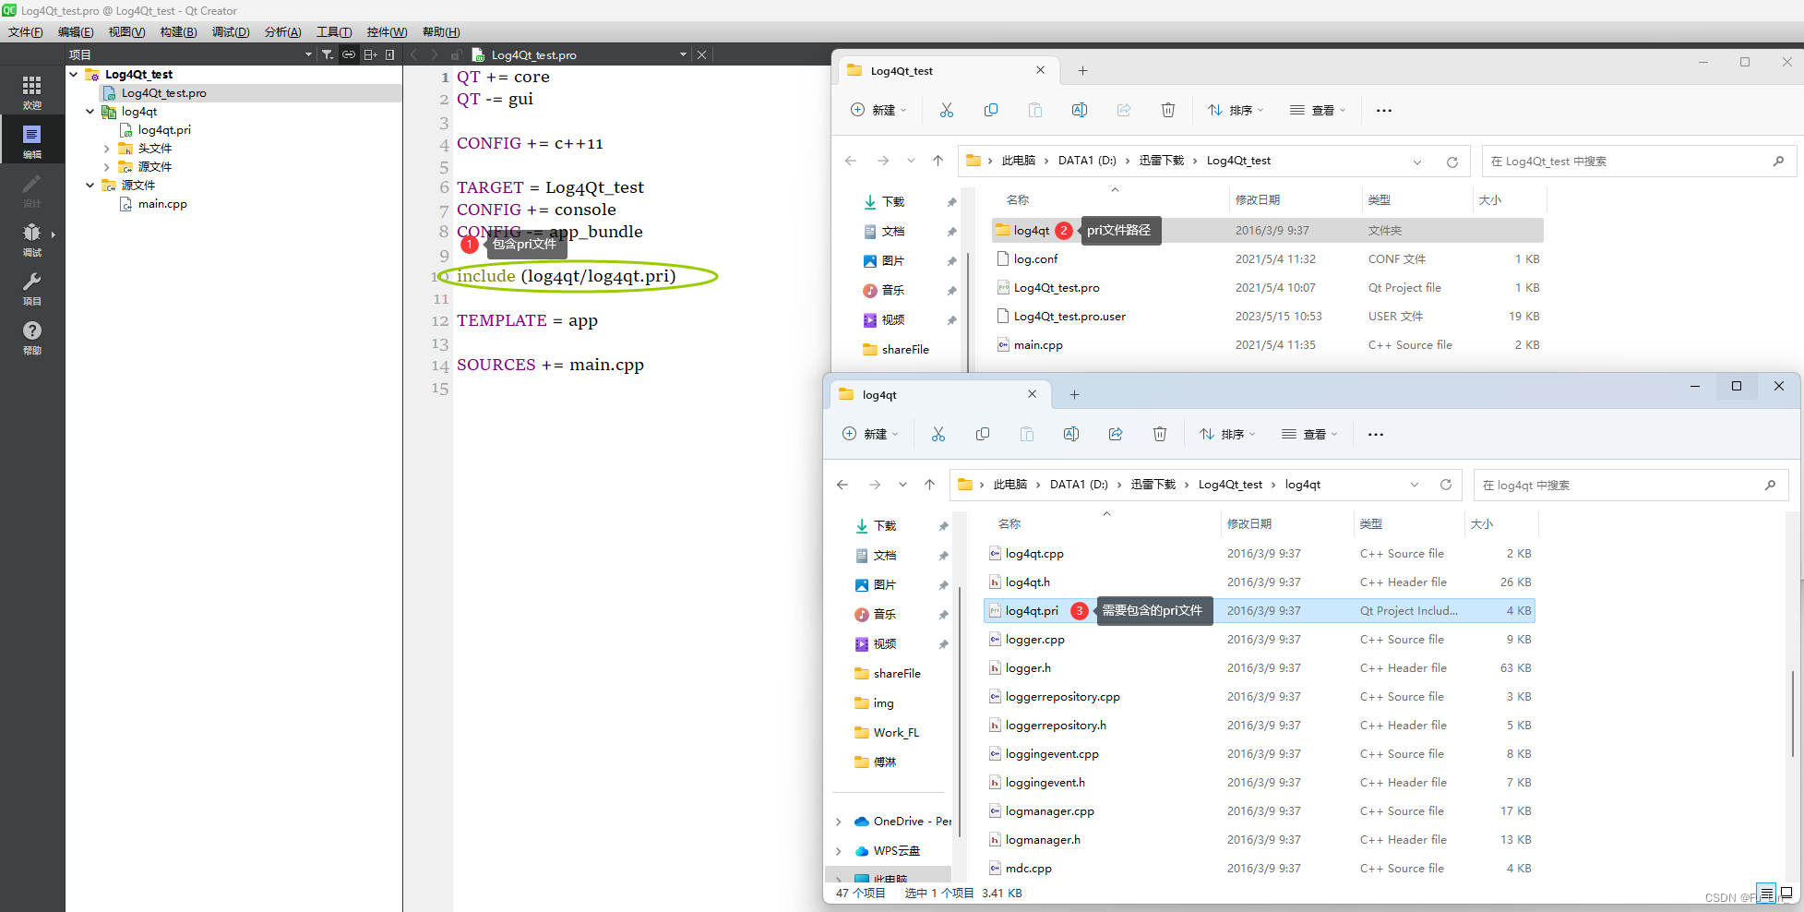Switch to large icons view in log4qt status bar
This screenshot has height=912, width=1804.
pos(1786,894)
